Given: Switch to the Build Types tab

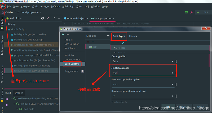Looking at the screenshot, I should coord(119,36).
